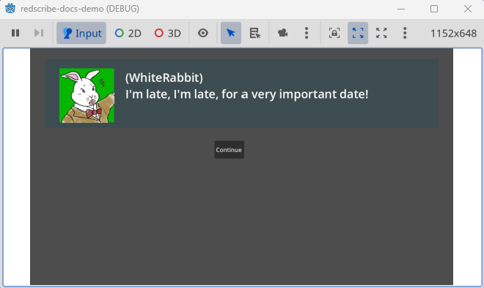
Task: Click the embed lock aspect icon
Action: [334, 33]
